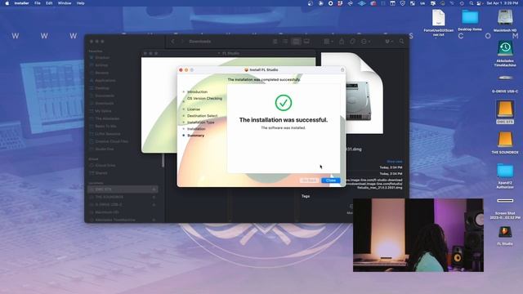Screen dimensions: 523x294
Task: Open Applications in the Finder sidebar
Action: [105, 80]
